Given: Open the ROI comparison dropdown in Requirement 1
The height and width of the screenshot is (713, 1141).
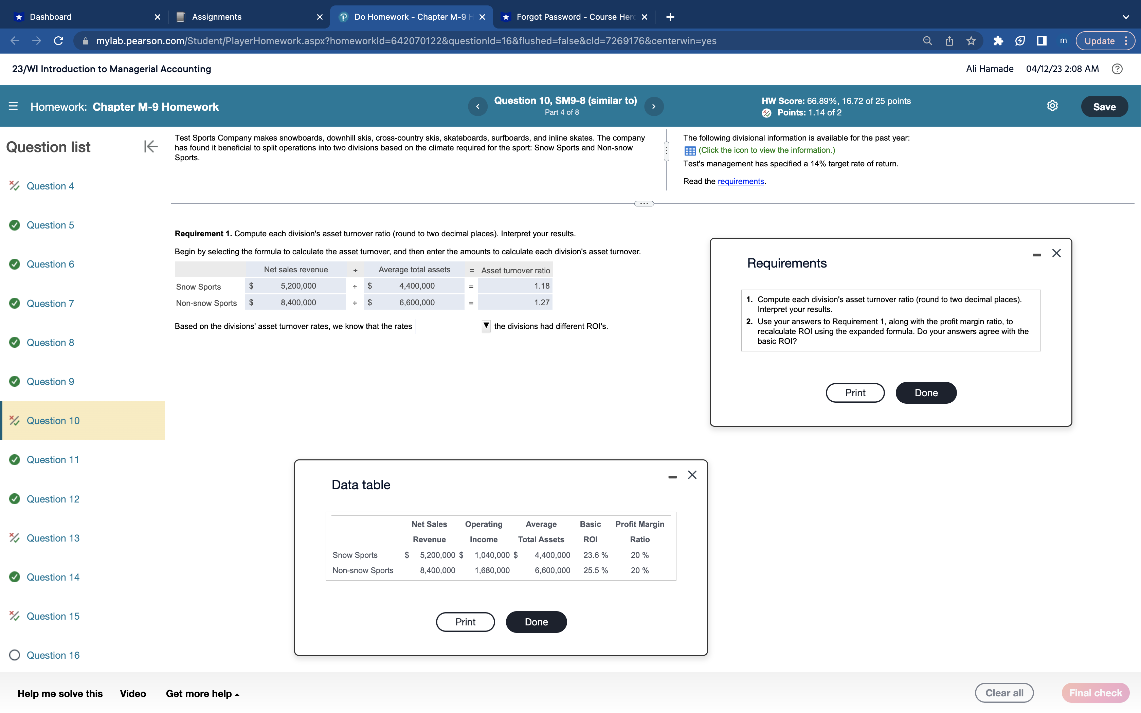Looking at the screenshot, I should coord(485,326).
